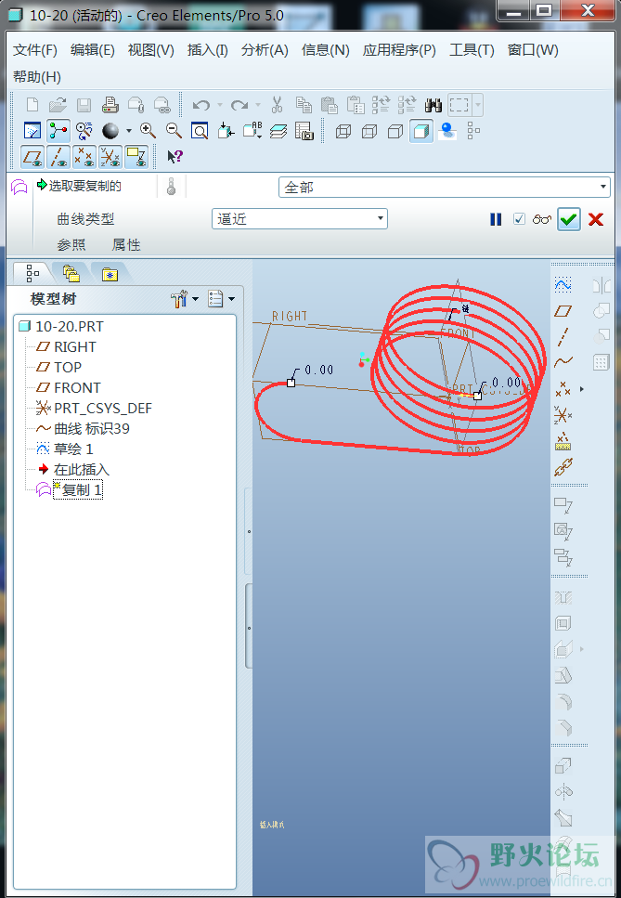The image size is (621, 898).
Task: Open the redo history dropdown arrow
Action: click(x=257, y=105)
